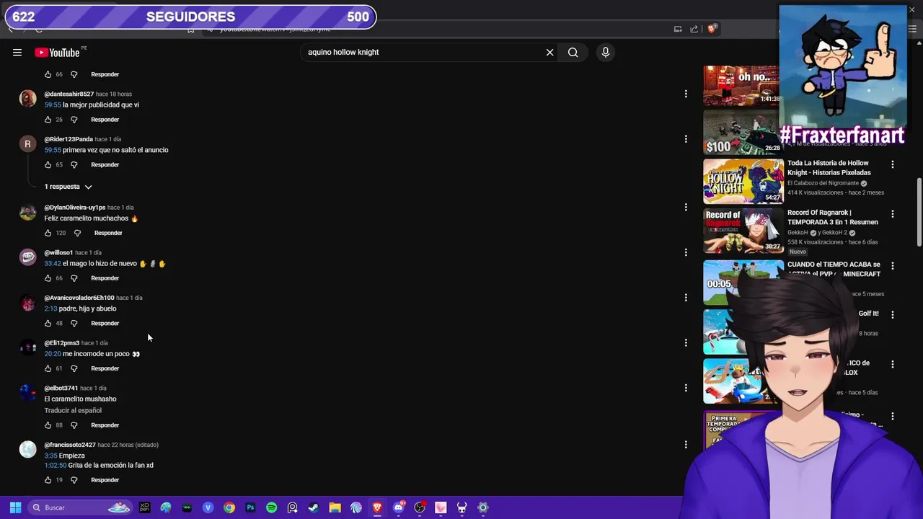Screen dimensions: 923x519
Task: Reply to @Rider123Panda's comment
Action: point(105,165)
